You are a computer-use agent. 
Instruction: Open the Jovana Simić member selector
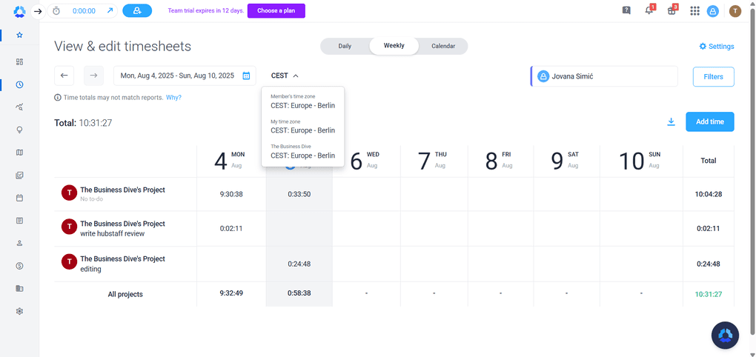point(604,76)
